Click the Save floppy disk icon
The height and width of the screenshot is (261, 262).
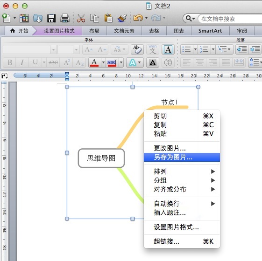pyautogui.click(x=51, y=18)
